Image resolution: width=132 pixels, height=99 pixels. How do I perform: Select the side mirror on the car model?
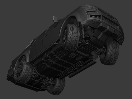(55, 19)
